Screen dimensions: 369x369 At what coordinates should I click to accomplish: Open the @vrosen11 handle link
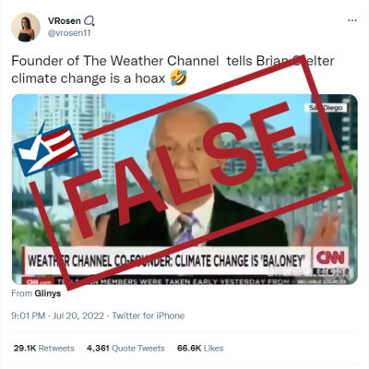[69, 33]
